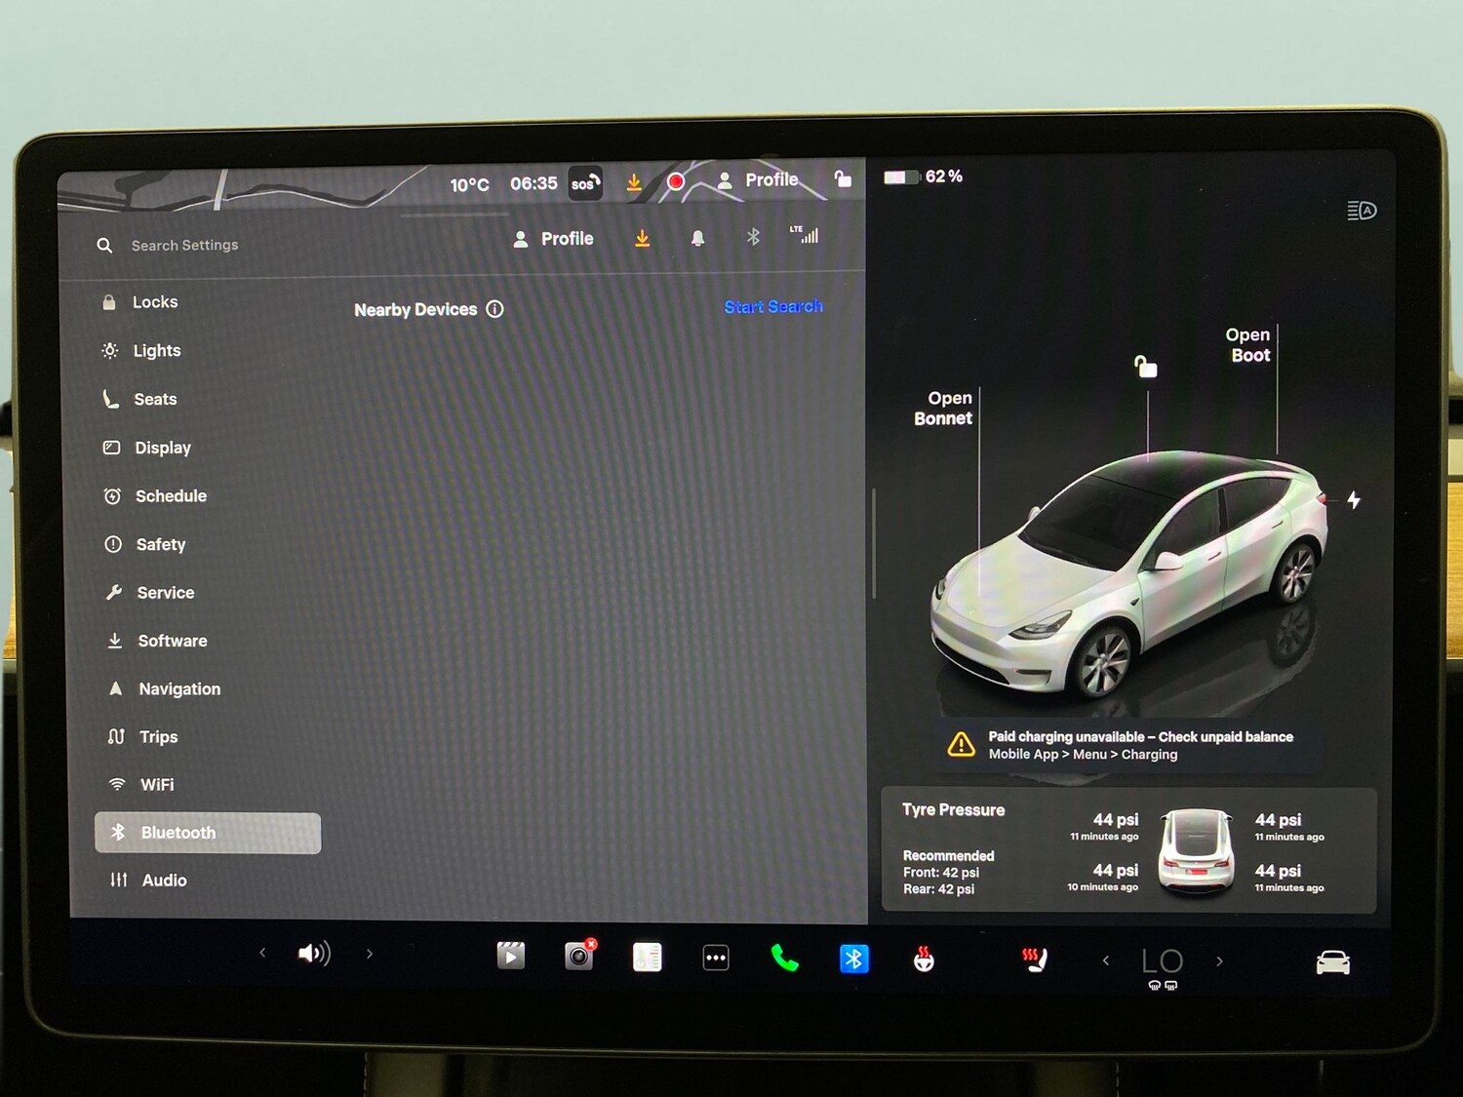
Task: Tap Start Search for nearby devices
Action: (x=773, y=306)
